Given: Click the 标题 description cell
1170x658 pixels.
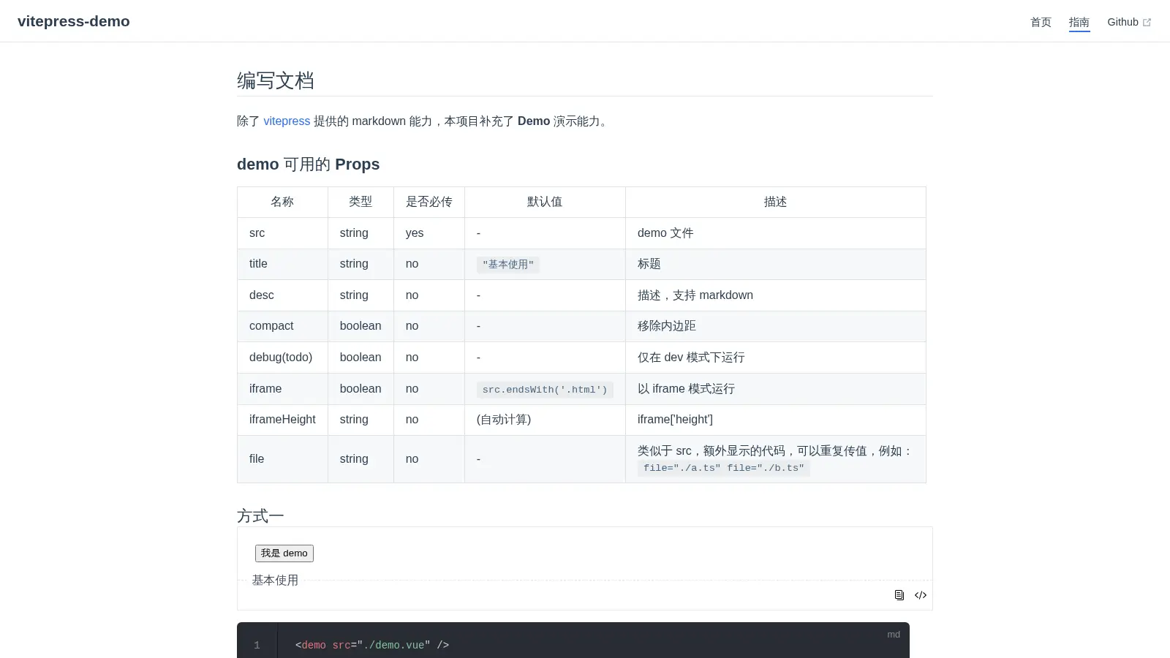Looking at the screenshot, I should tap(776, 264).
